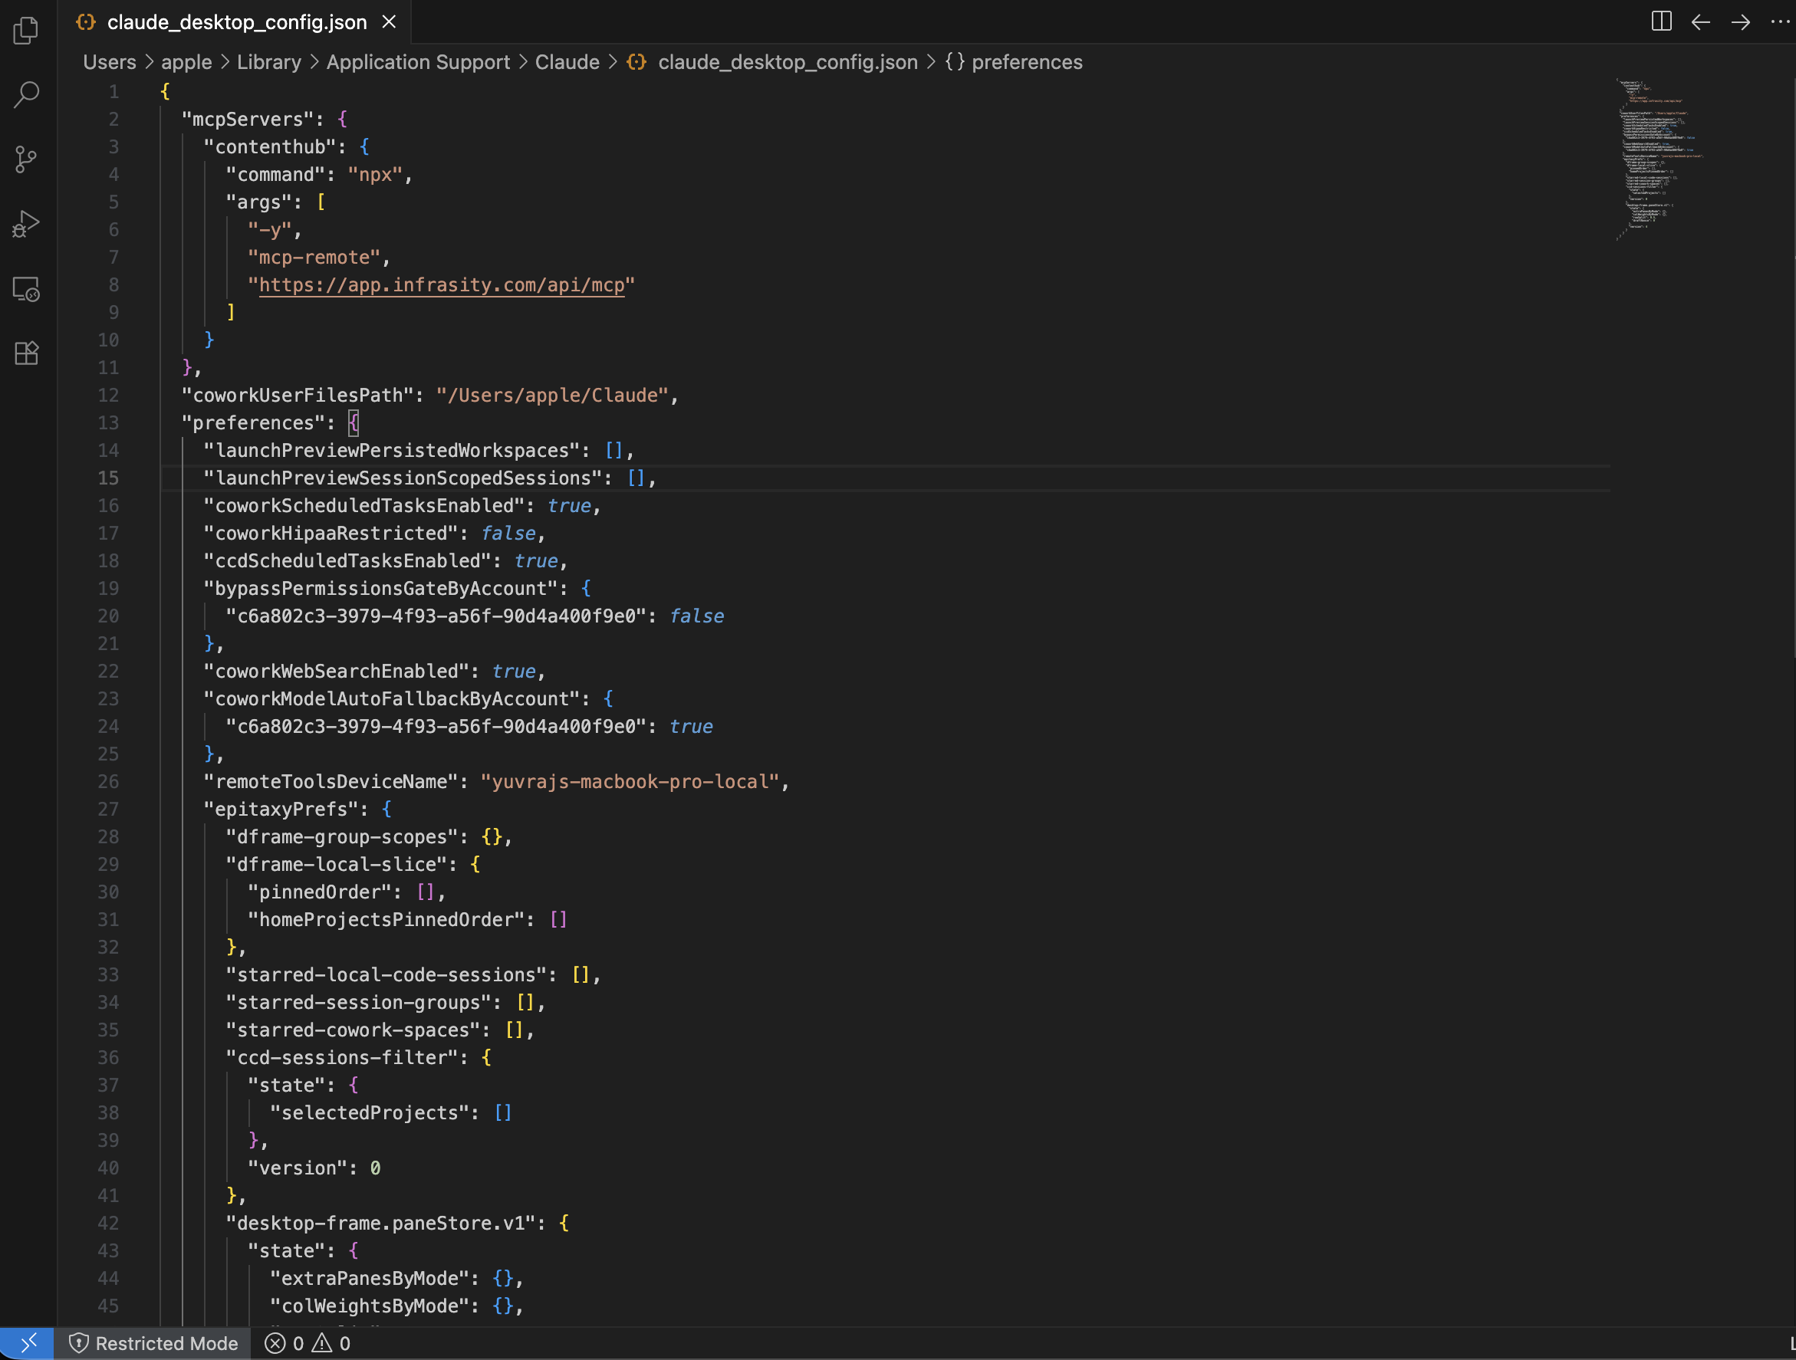1796x1360 pixels.
Task: Click the "starred-local-code-sessions" key
Action: coord(387,974)
